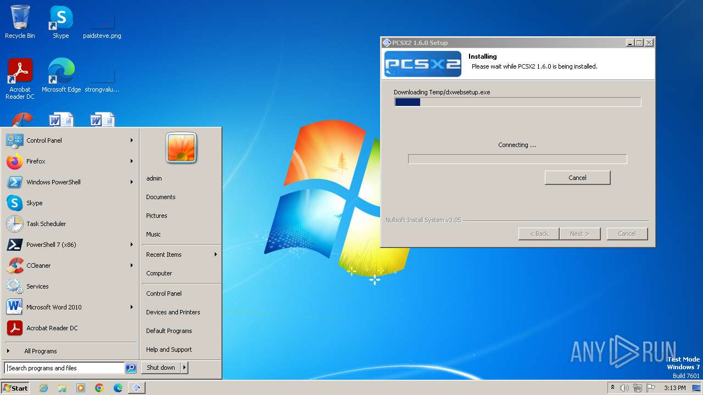The height and width of the screenshot is (395, 703).
Task: Launch CCleaner from Start menu
Action: pos(70,266)
